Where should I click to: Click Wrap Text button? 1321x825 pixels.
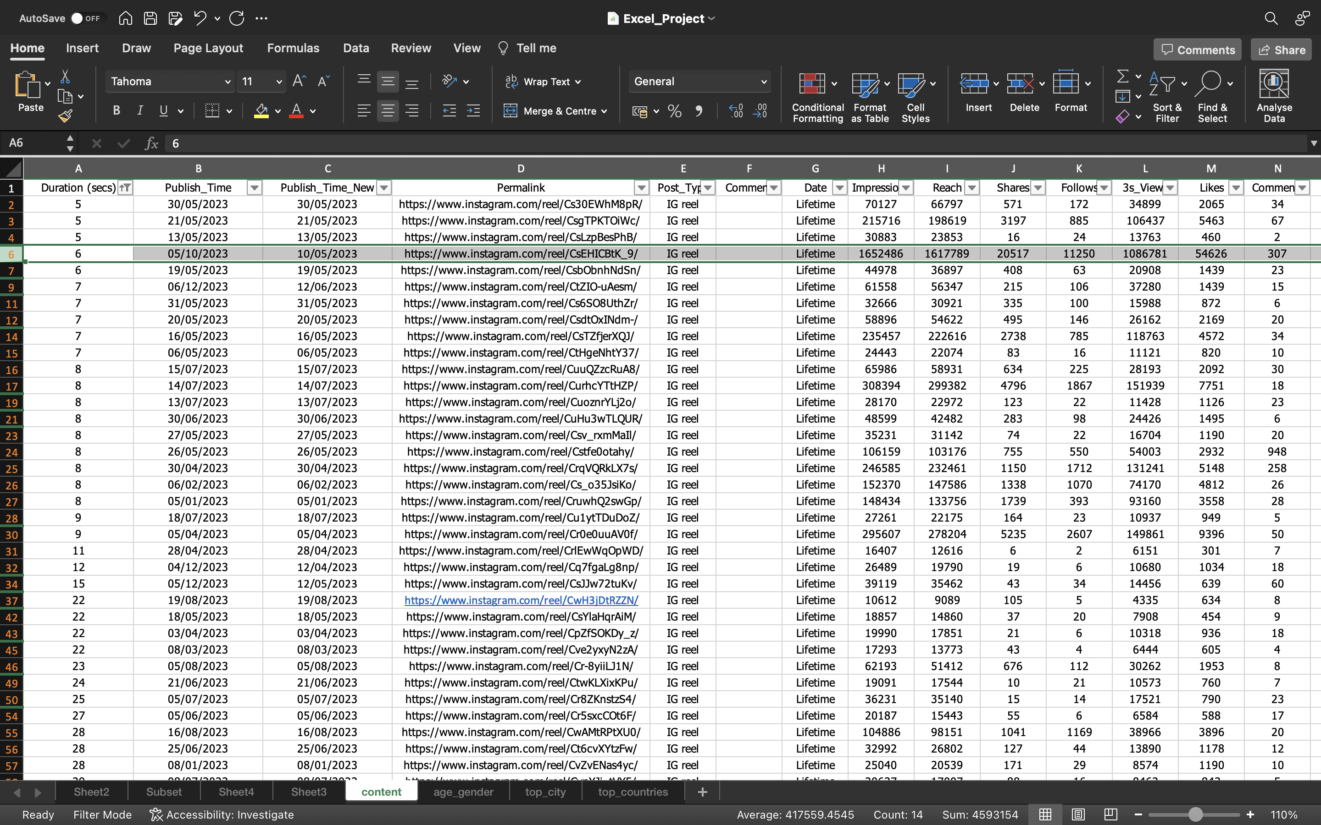coord(543,81)
